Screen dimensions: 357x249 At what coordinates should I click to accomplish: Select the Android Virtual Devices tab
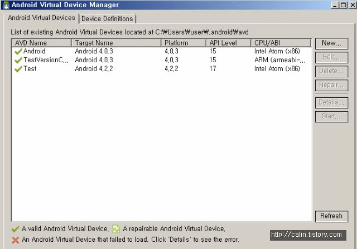pos(41,18)
